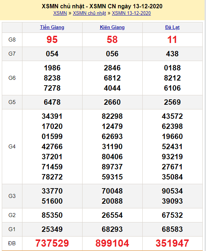Screen dimensions: 206x251
Task: Click the G5 result 2569
Action: click(172, 102)
